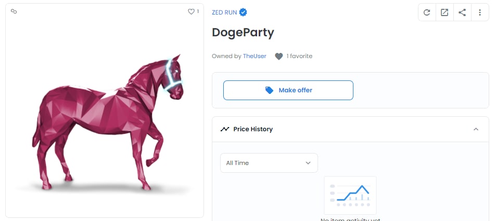
Task: Click the price tag icon in Make offer
Action: [269, 90]
